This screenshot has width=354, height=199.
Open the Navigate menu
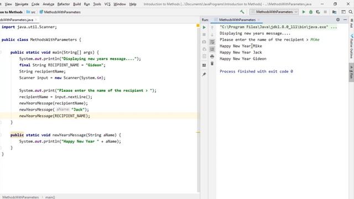pyautogui.click(x=22, y=4)
